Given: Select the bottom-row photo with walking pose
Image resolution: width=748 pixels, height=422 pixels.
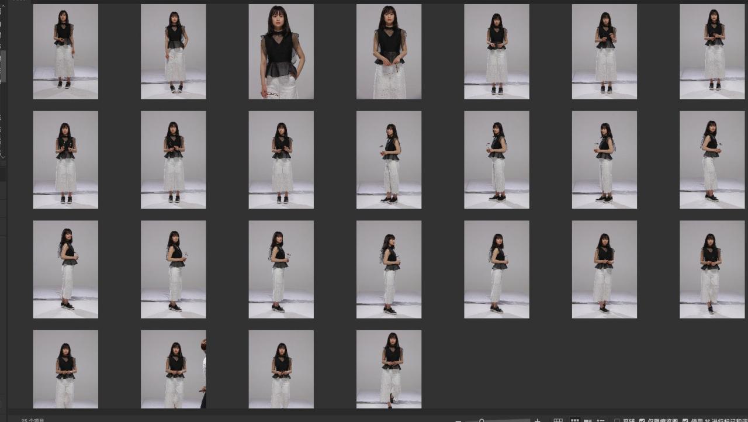Looking at the screenshot, I should pyautogui.click(x=389, y=369).
